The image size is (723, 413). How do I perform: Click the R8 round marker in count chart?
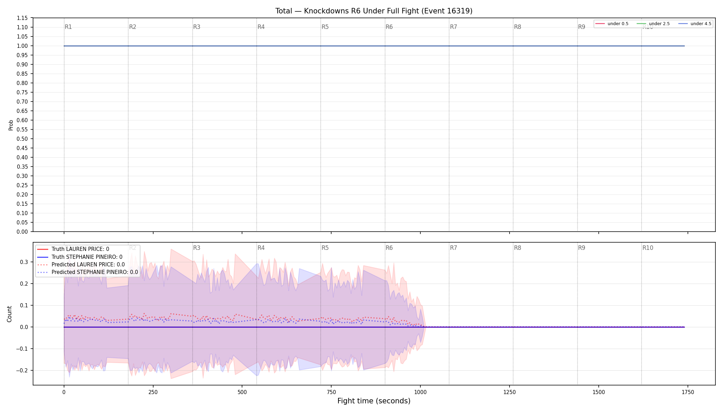pyautogui.click(x=517, y=248)
